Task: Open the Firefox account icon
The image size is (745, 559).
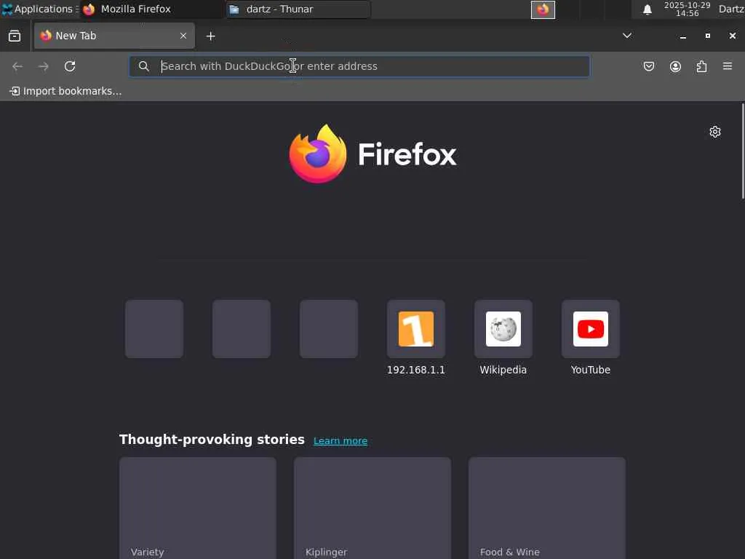Action: (x=675, y=66)
